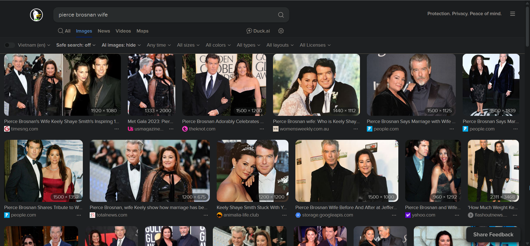
Task: Open the All colors filter dropdown
Action: point(218,45)
